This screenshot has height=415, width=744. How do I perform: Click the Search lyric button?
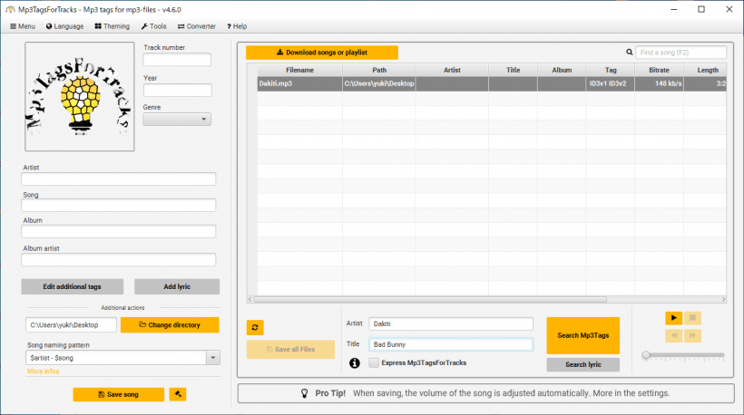click(x=583, y=365)
